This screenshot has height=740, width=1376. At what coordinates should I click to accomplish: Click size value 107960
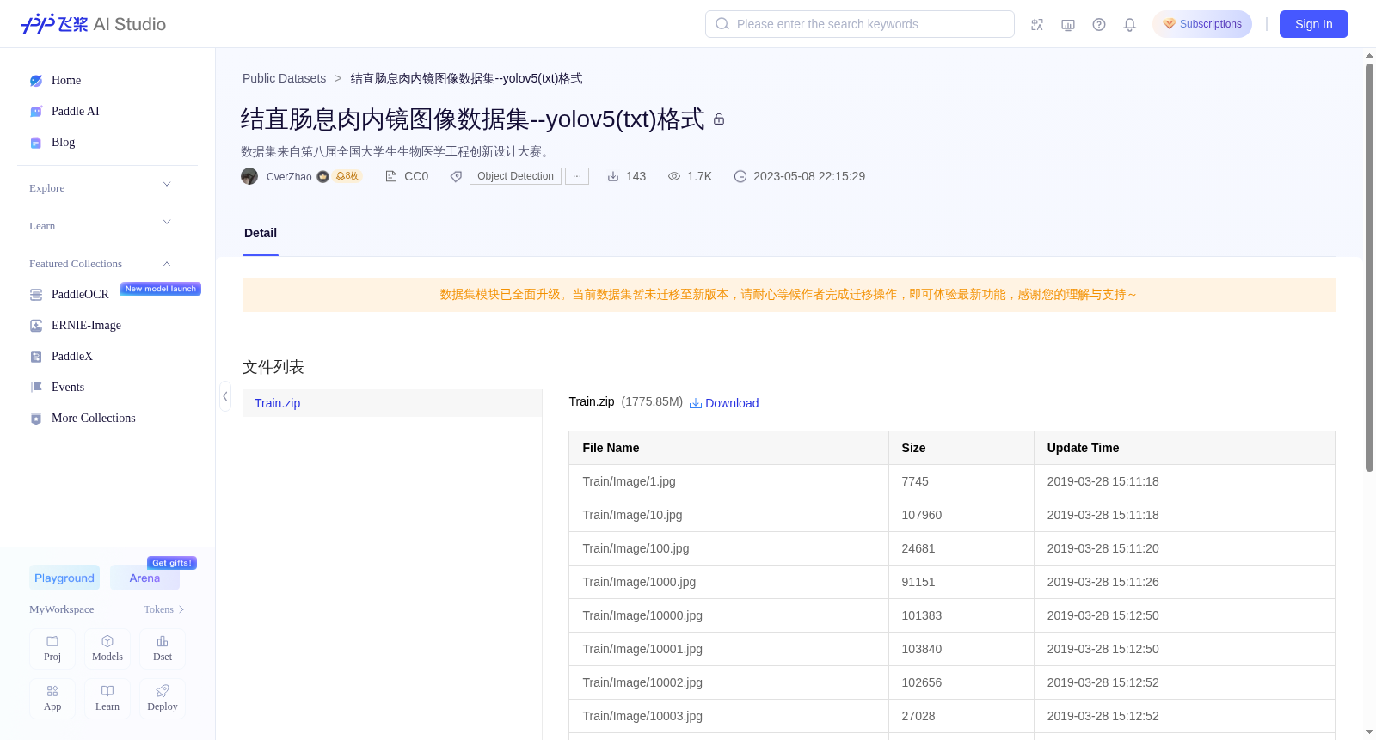[x=921, y=515]
